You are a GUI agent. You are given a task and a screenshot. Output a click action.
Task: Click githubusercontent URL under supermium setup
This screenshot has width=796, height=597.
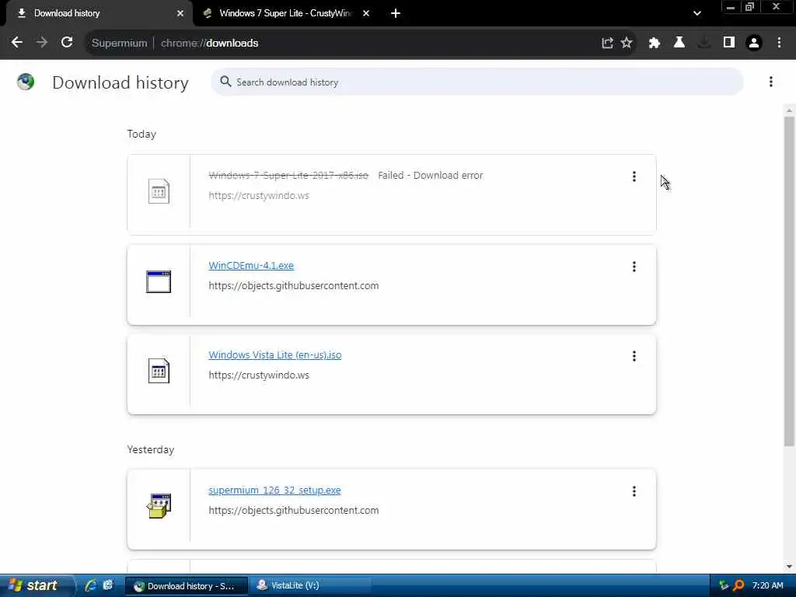[293, 510]
